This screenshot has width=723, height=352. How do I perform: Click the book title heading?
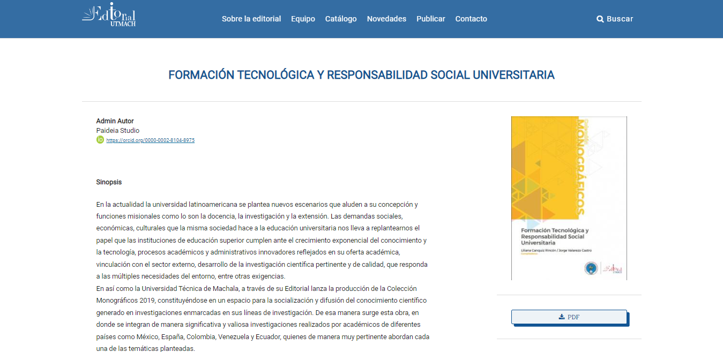[x=361, y=75]
